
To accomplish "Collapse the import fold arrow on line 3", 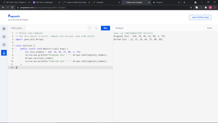I will coord(14,39).
